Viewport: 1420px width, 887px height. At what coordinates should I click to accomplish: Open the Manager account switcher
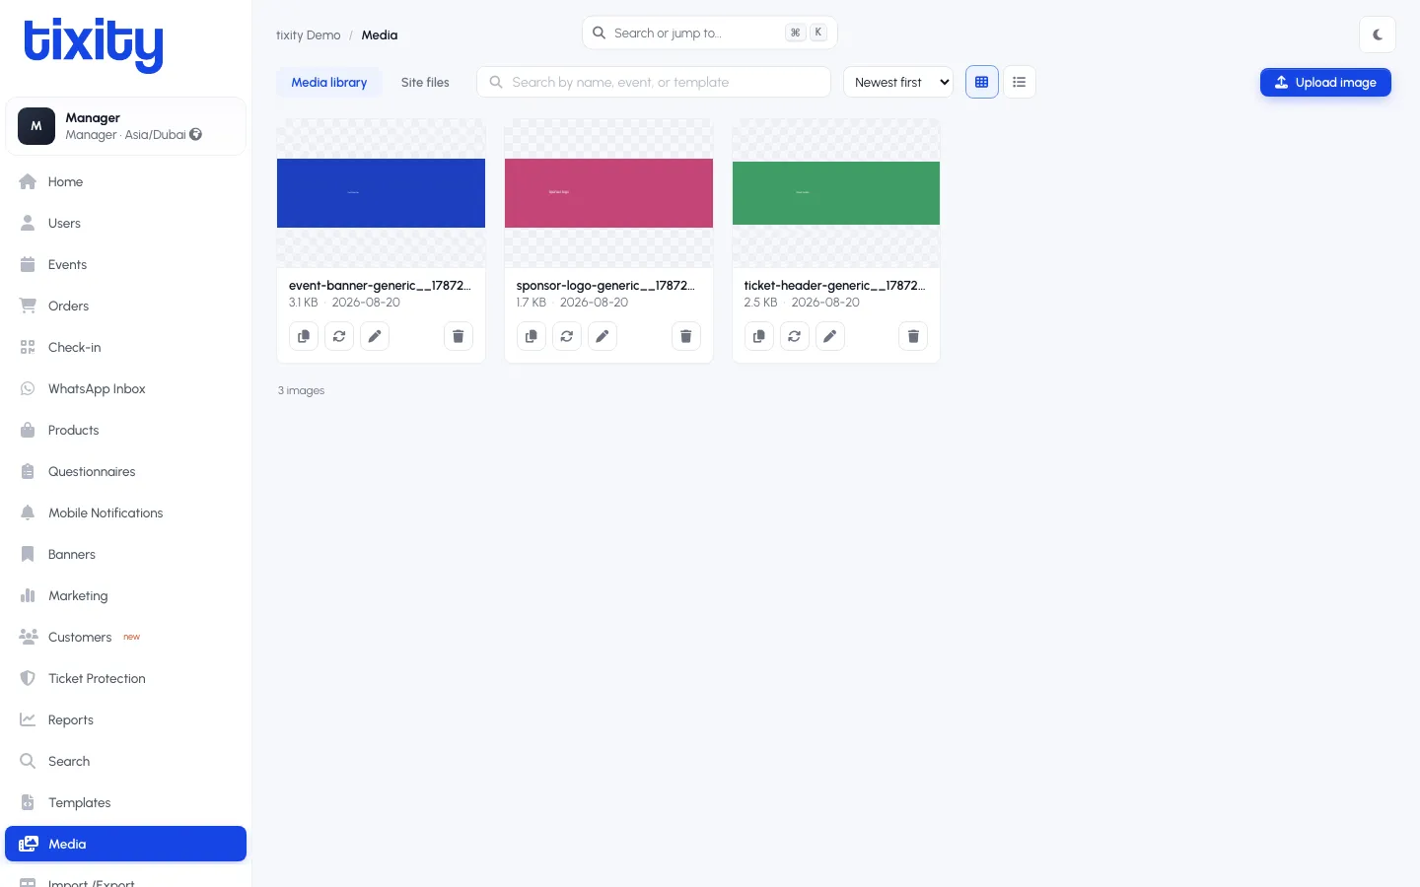(125, 126)
